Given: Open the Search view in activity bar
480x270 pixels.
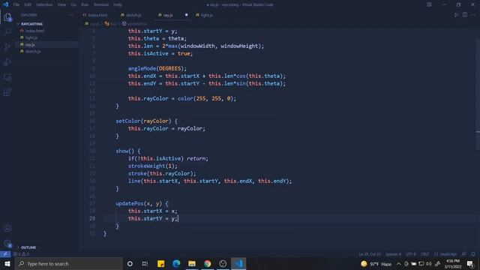Looking at the screenshot, I should click(x=7, y=31).
